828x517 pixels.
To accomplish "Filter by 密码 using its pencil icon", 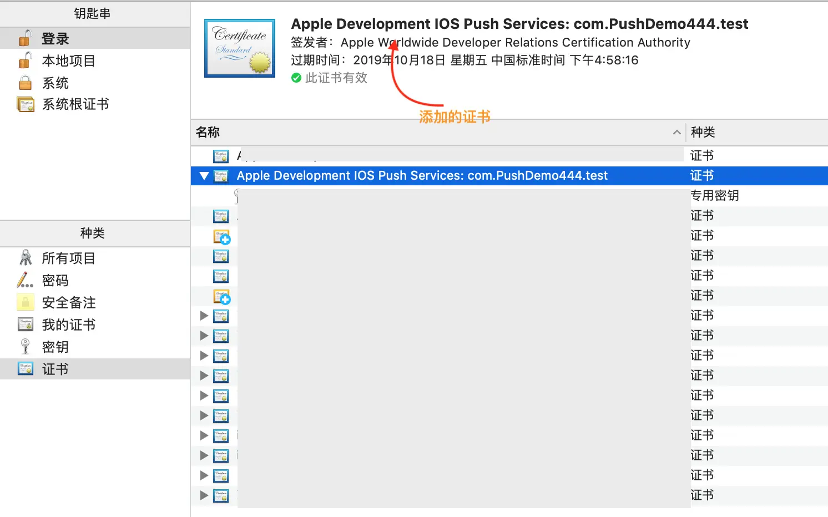I will point(26,280).
